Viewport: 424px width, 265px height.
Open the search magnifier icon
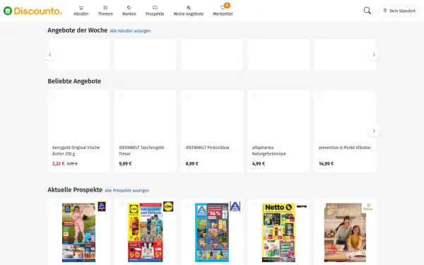click(367, 11)
